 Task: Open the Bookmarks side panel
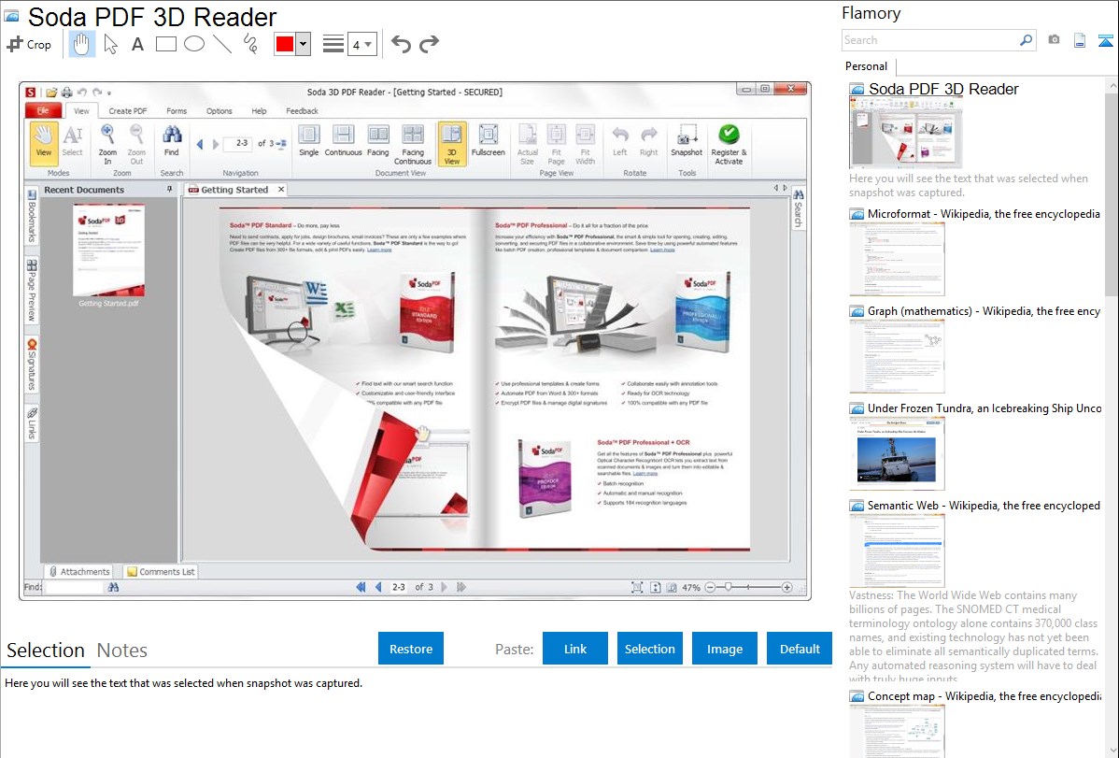pyautogui.click(x=32, y=216)
